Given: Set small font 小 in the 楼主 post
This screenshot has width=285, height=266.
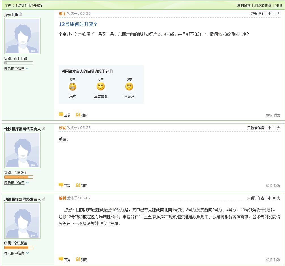Looking at the screenshot, I should pos(269,14).
